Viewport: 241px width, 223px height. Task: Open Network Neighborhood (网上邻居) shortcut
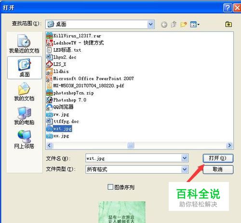[24, 139]
